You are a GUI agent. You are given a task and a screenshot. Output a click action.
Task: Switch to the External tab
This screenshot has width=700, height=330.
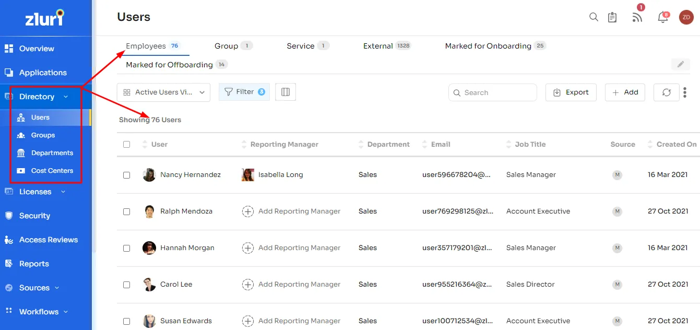point(387,46)
